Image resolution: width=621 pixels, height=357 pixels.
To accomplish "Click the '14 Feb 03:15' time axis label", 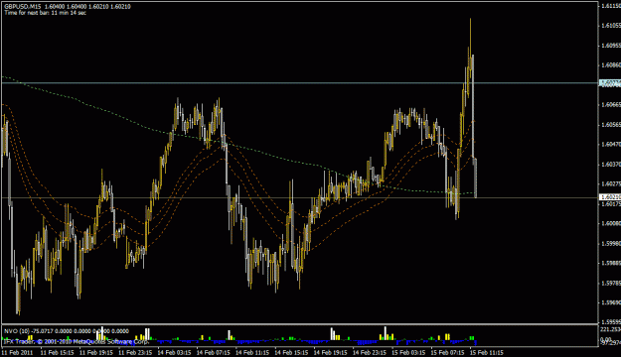I will 174,352.
